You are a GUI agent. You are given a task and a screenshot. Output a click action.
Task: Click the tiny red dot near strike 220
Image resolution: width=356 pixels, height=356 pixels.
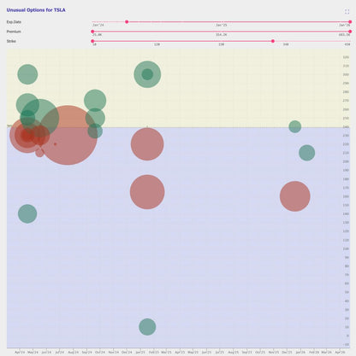(x=55, y=144)
